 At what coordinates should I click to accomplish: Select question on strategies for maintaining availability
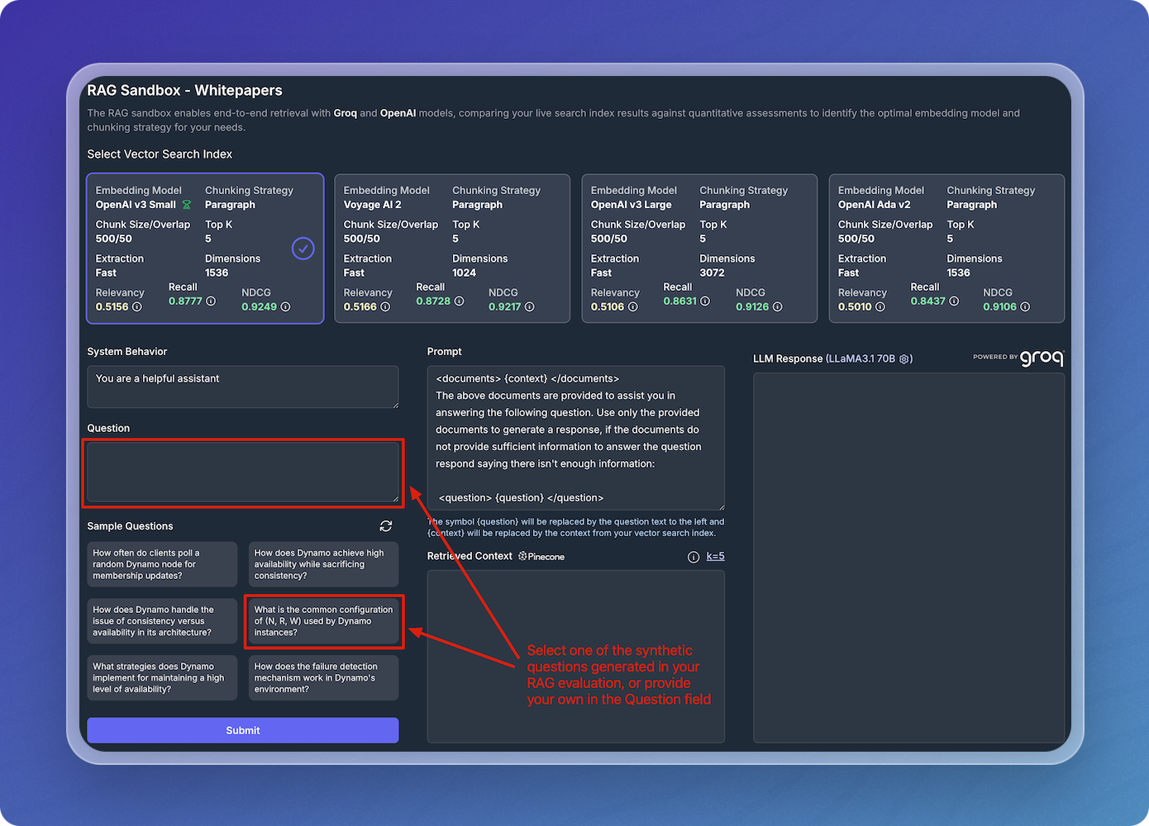click(x=162, y=677)
